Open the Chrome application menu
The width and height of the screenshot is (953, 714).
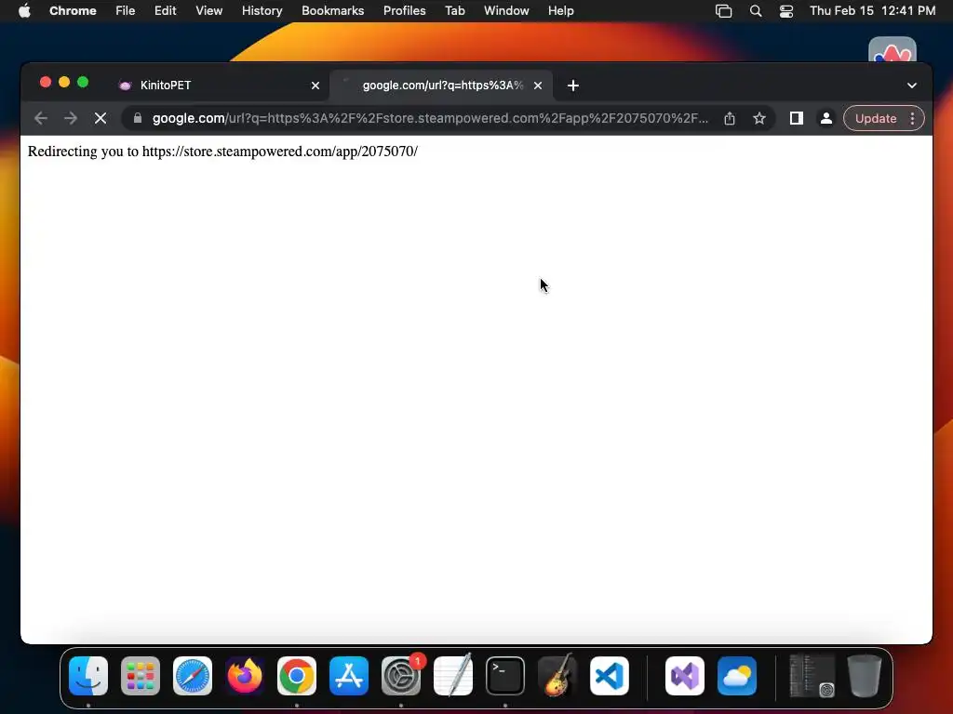(73, 11)
